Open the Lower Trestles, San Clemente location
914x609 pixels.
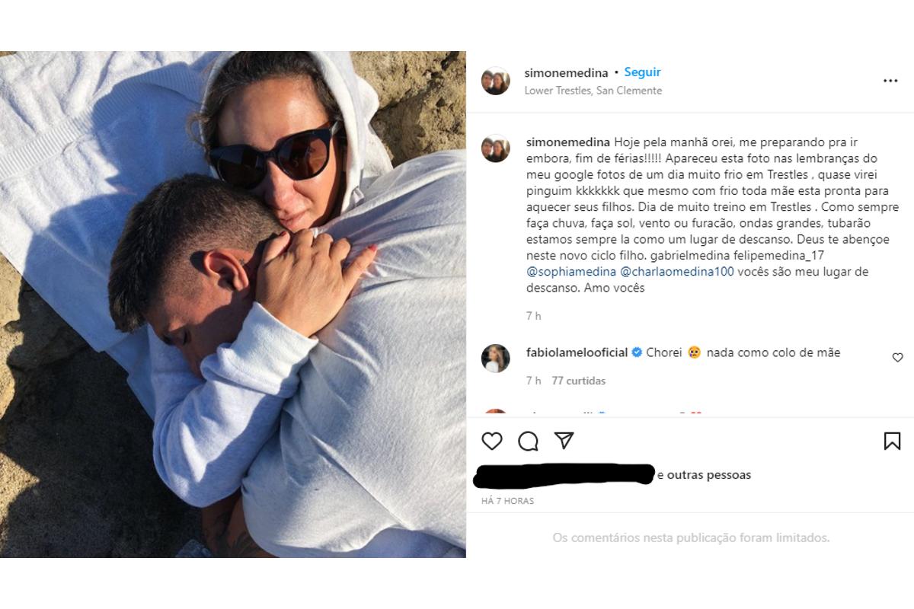click(x=593, y=91)
